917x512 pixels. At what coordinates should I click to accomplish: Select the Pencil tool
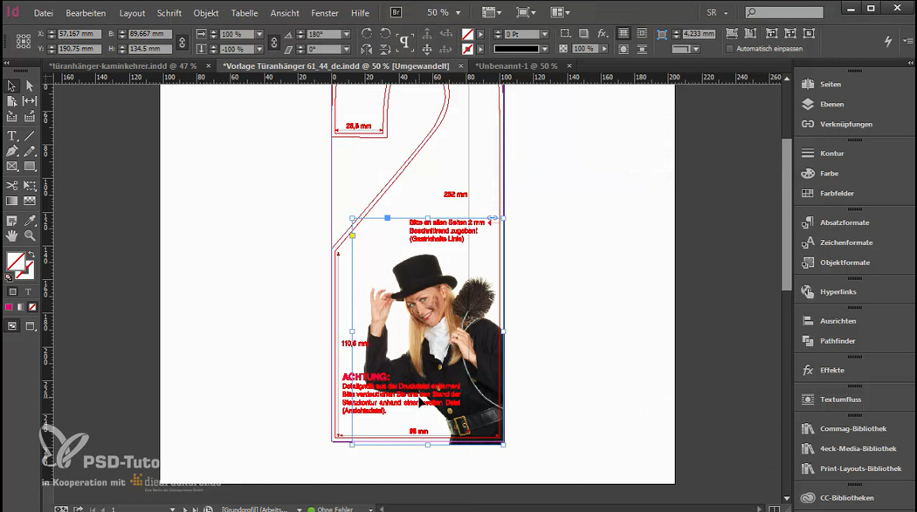pos(29,151)
